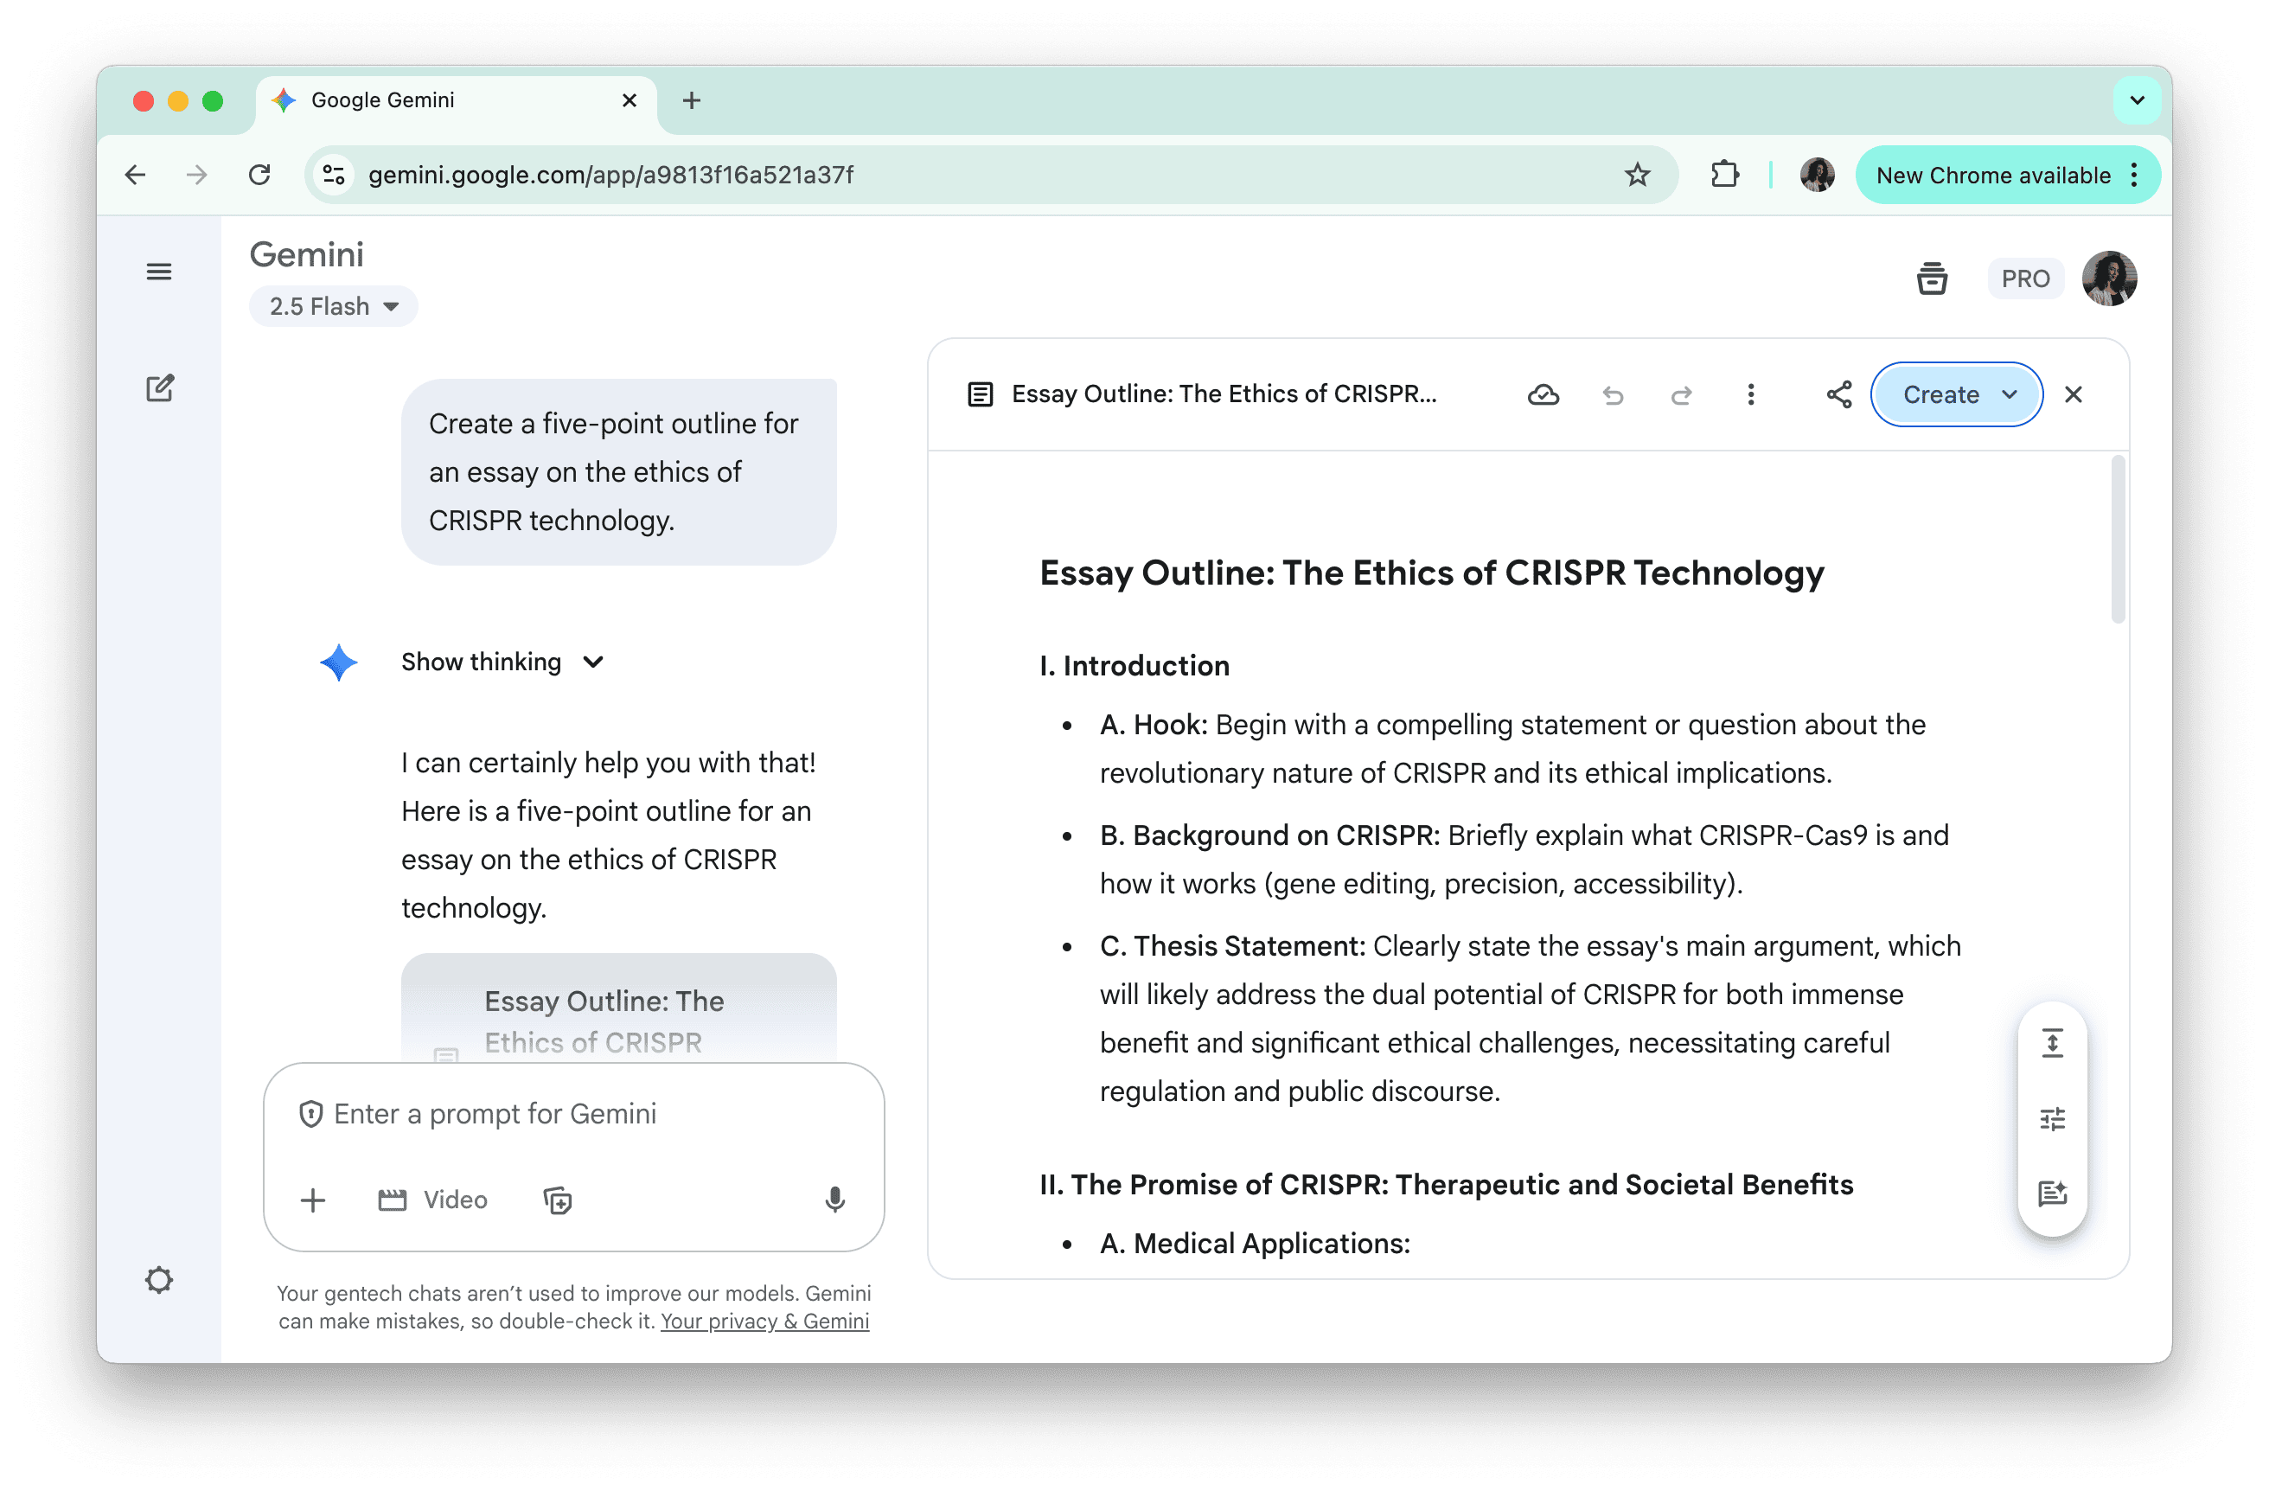Viewport: 2269px width, 1491px height.
Task: Click the A. Medical Applications bullet
Action: [x=1255, y=1245]
